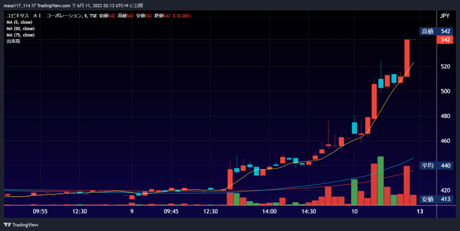The image size is (460, 231).
Task: Click the last tall red candle reaching 542
Action: [407, 58]
